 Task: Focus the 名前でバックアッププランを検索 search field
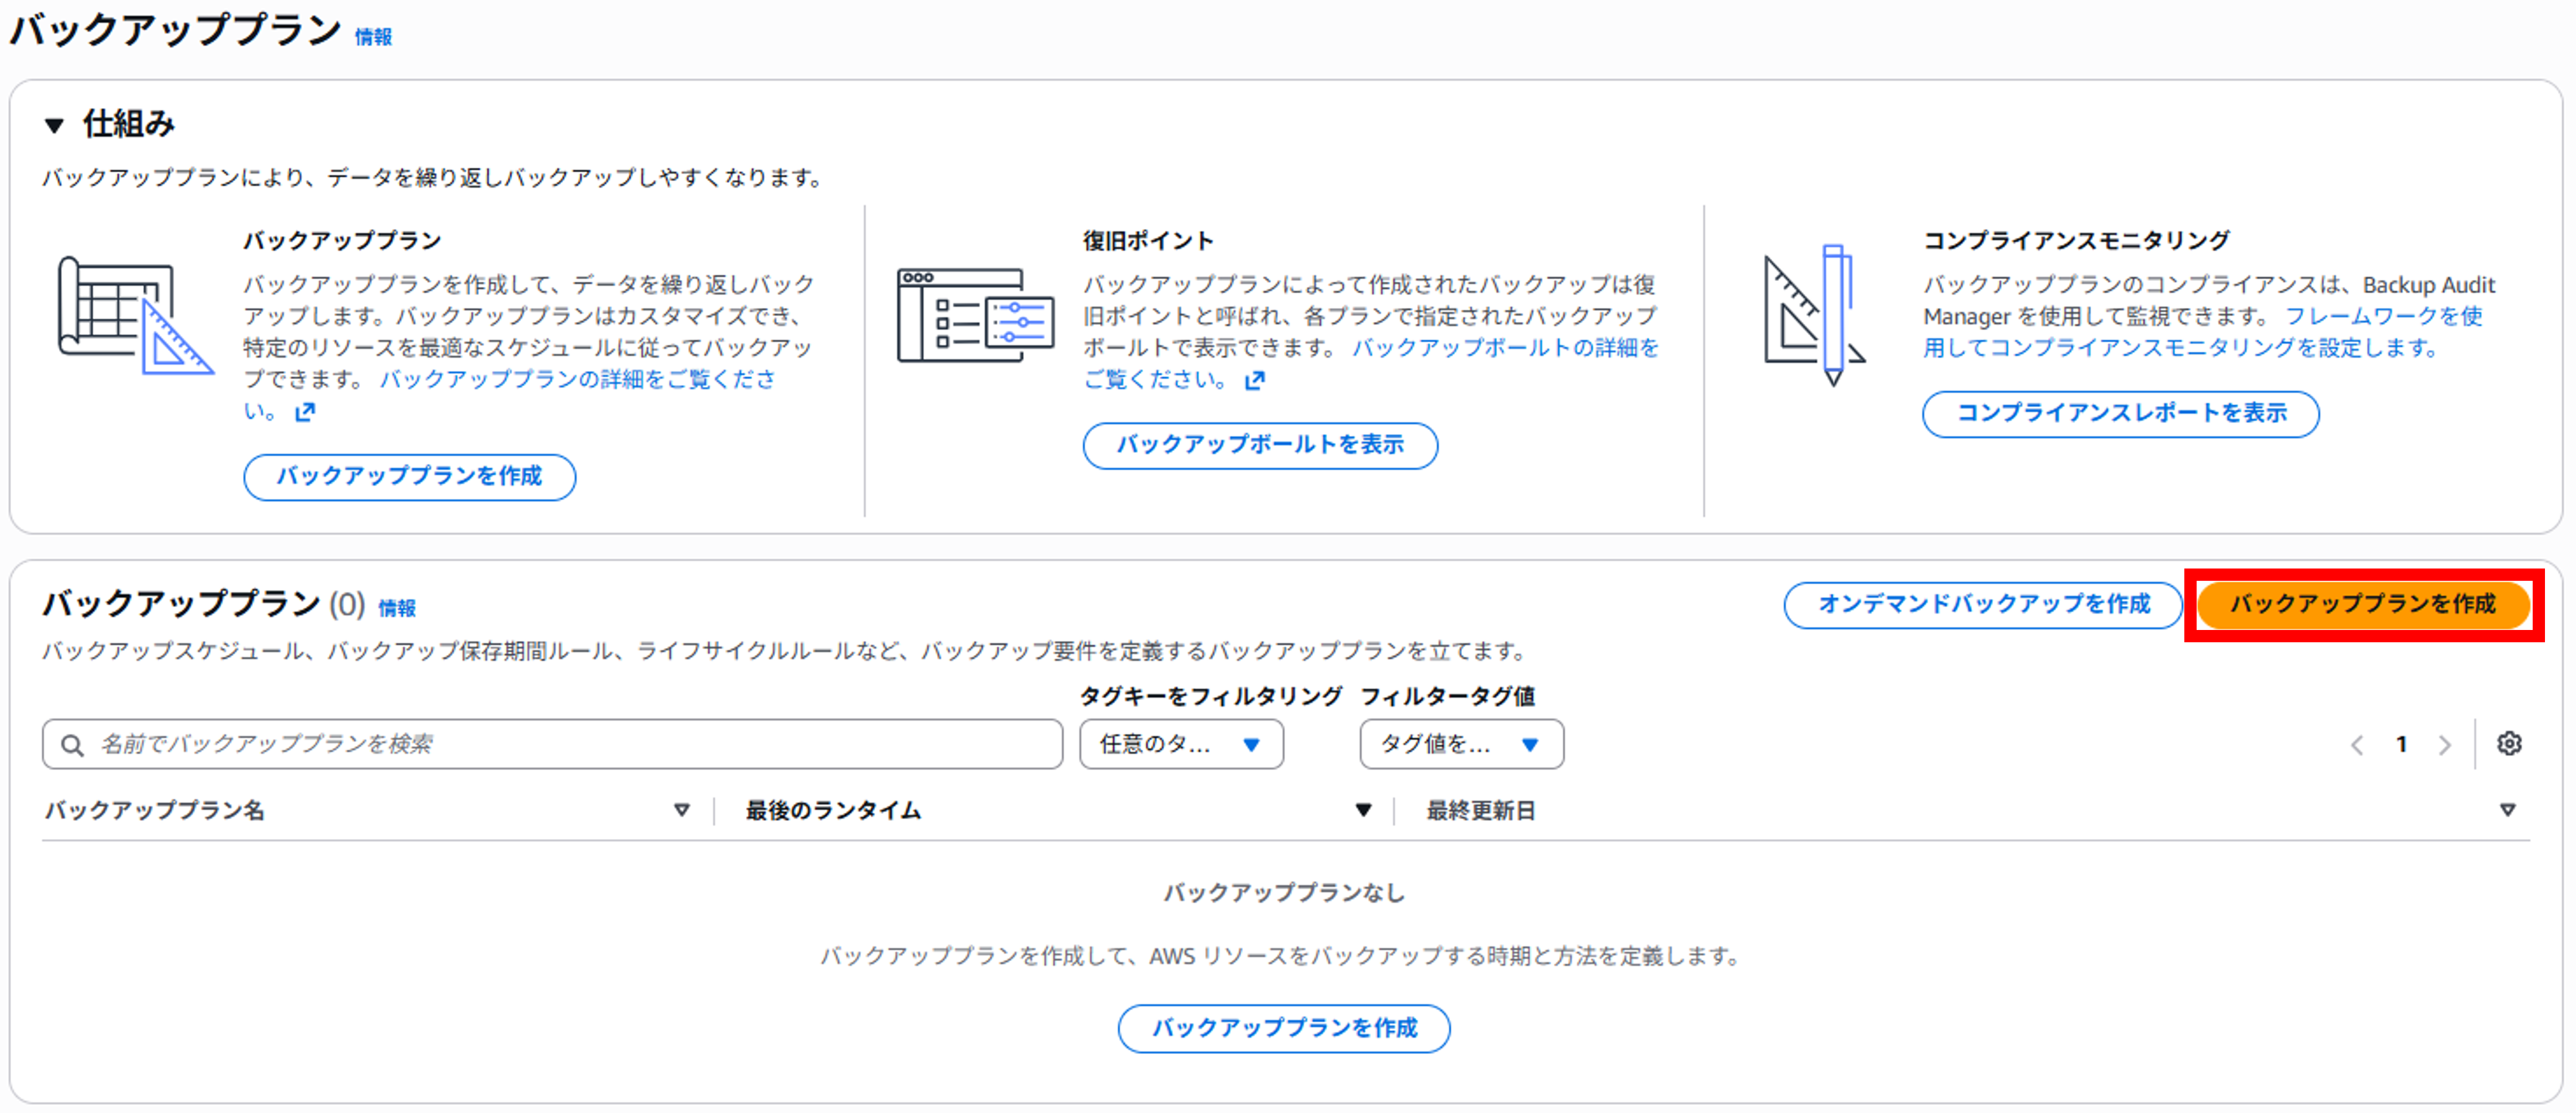coord(552,744)
